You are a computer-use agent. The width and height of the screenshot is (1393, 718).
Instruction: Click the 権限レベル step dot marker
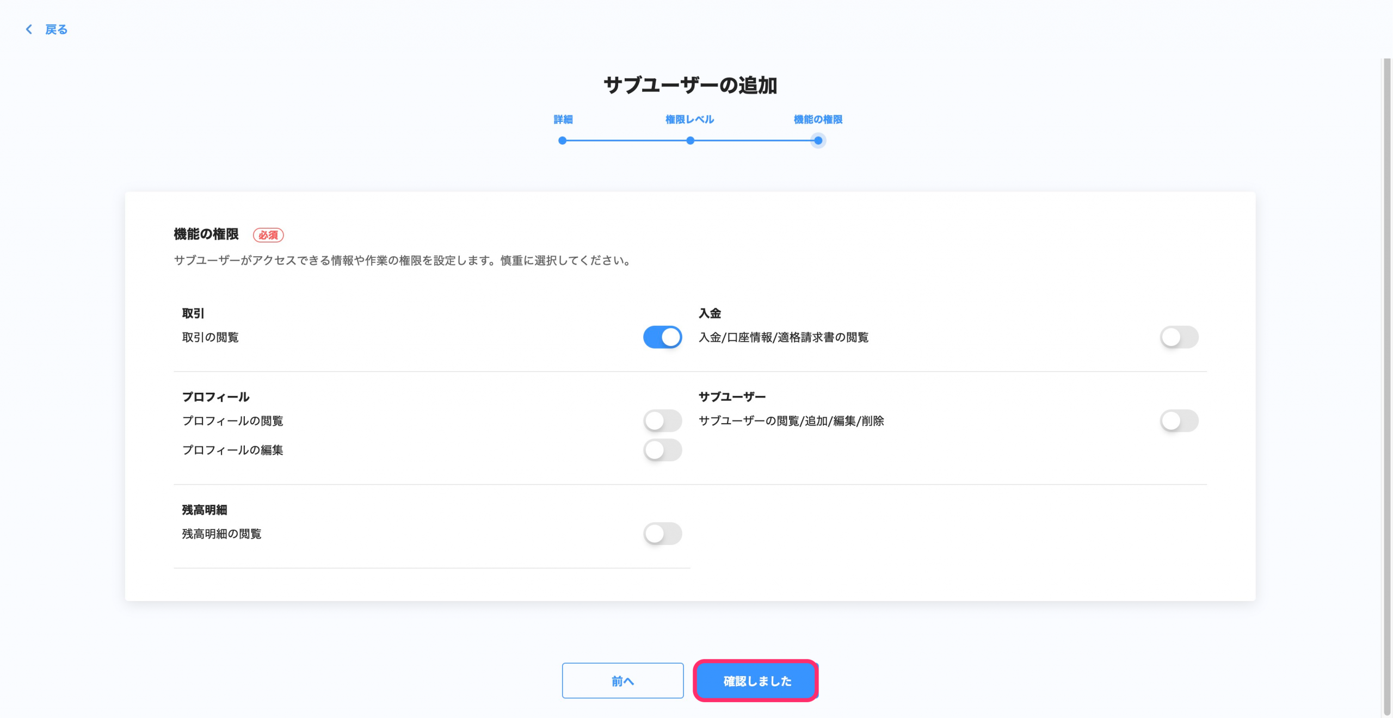click(690, 140)
